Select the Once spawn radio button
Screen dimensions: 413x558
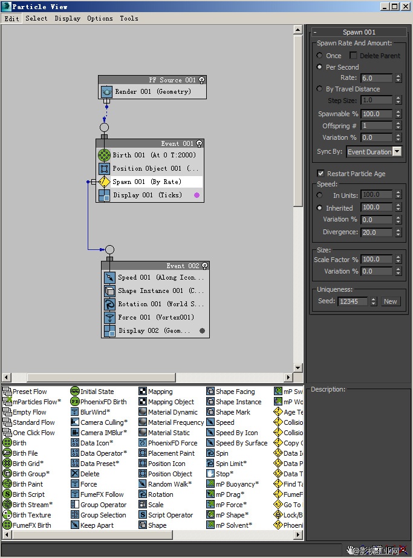[x=319, y=56]
